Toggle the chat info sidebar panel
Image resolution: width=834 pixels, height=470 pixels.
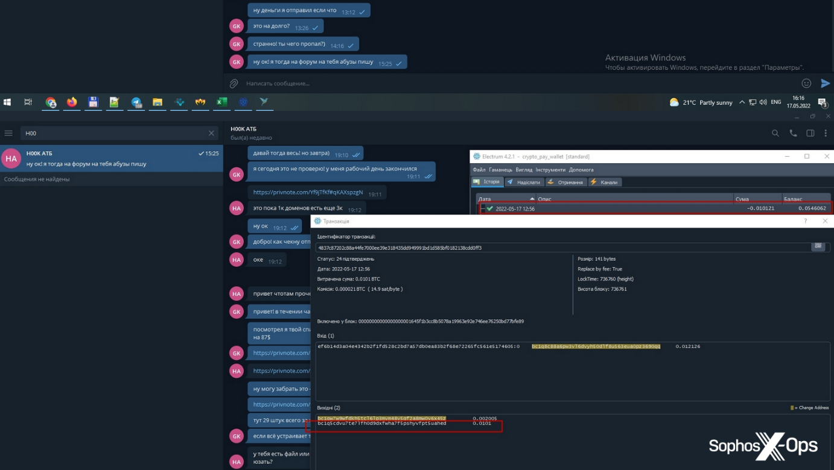pyautogui.click(x=809, y=133)
